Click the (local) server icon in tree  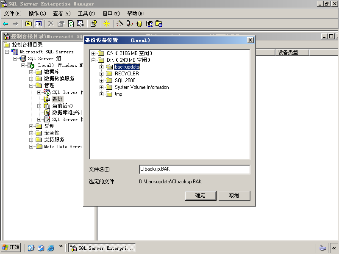(31, 65)
